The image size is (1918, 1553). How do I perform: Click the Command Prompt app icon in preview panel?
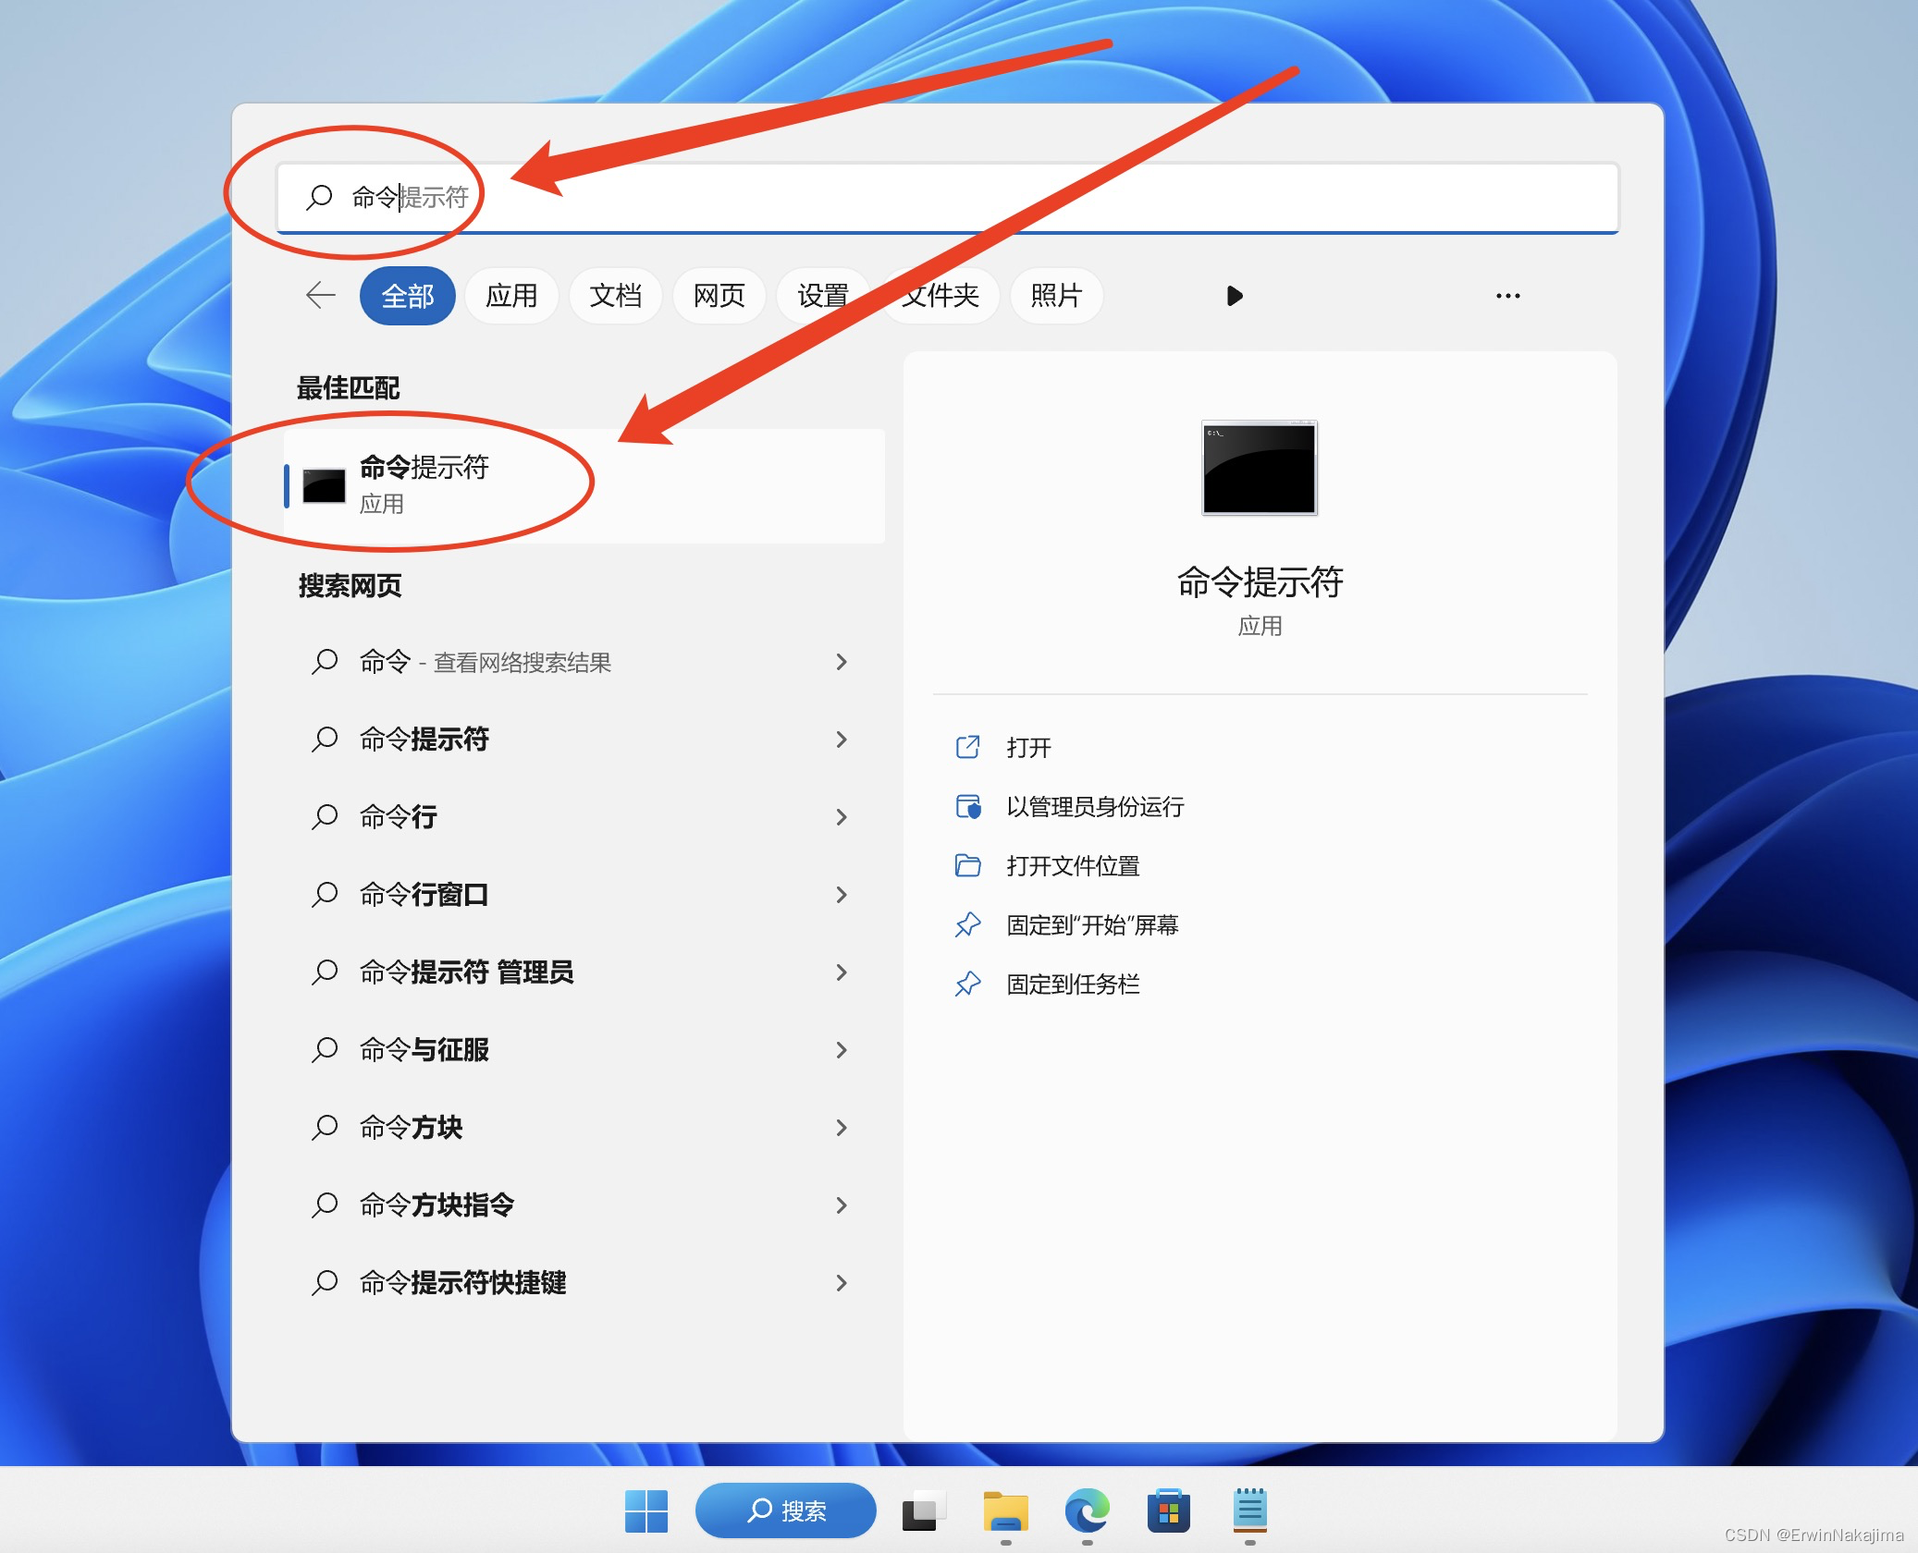[1260, 468]
